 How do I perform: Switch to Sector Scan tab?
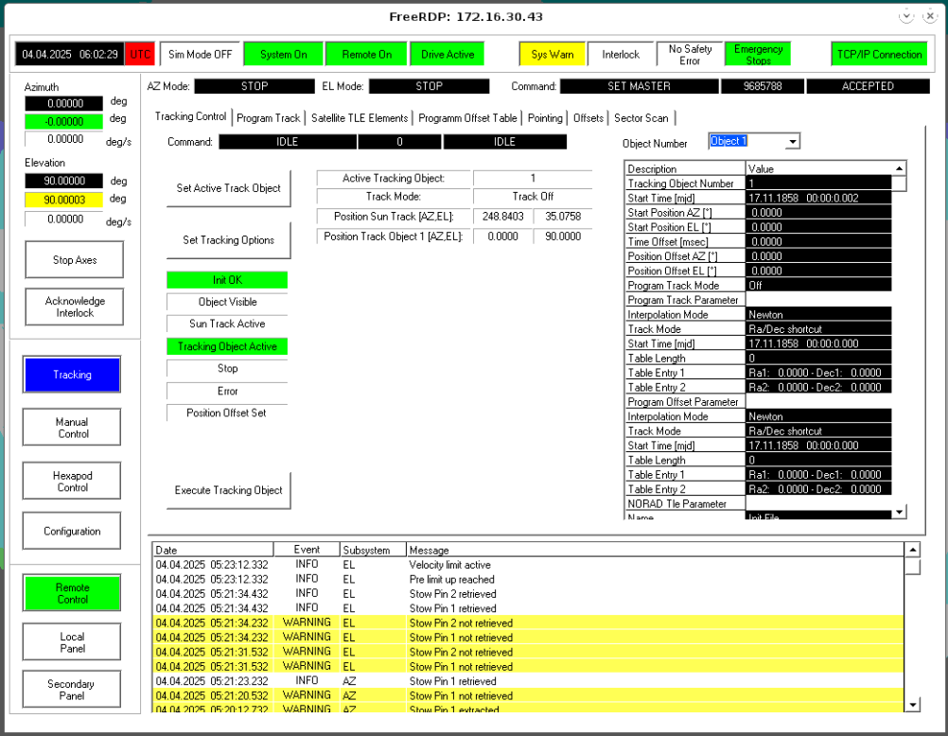[x=641, y=118]
